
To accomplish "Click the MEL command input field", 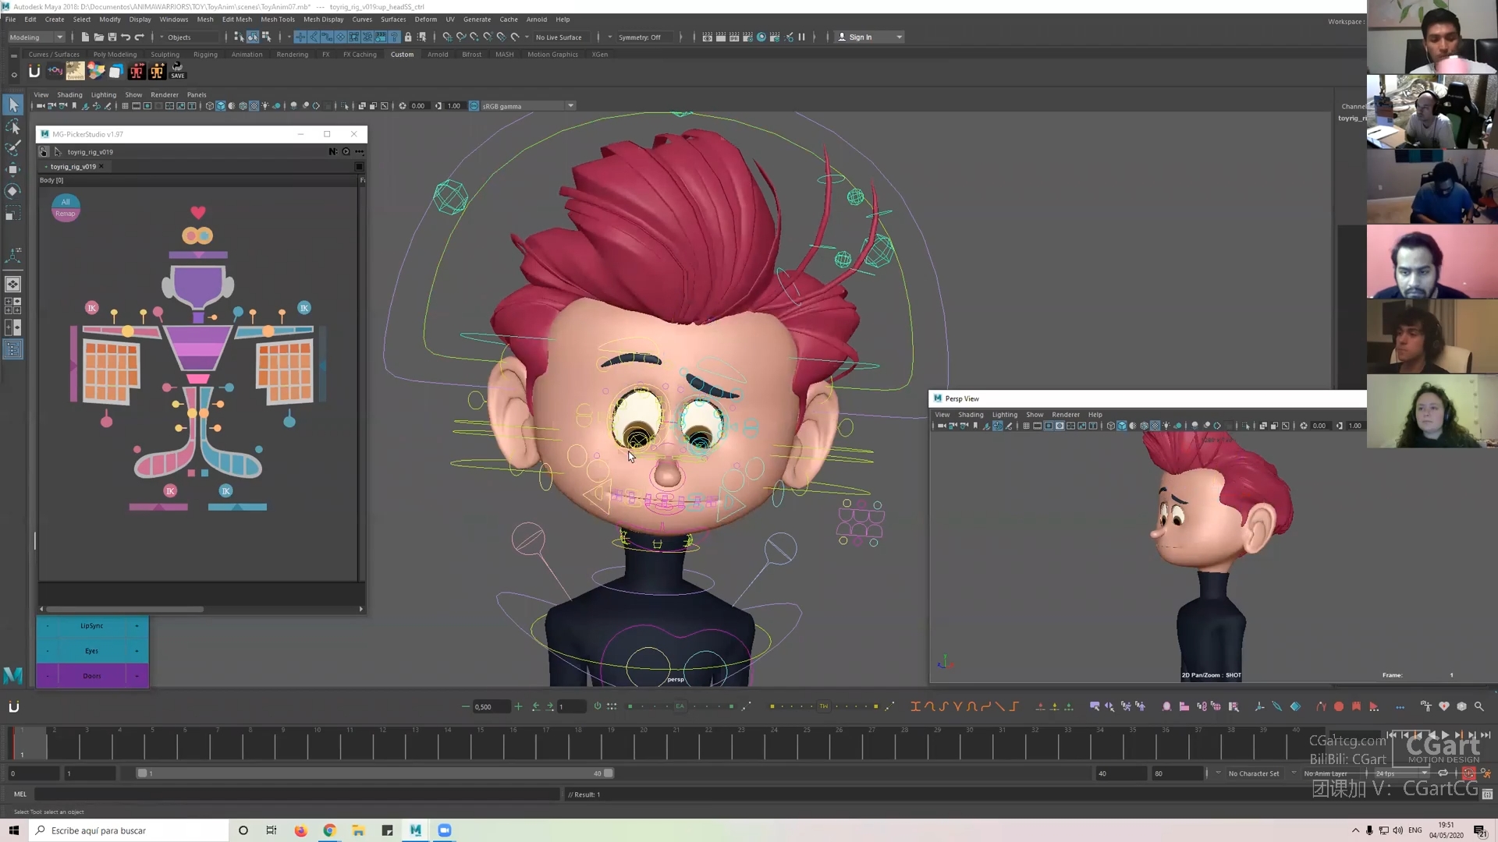I will pyautogui.click(x=296, y=794).
